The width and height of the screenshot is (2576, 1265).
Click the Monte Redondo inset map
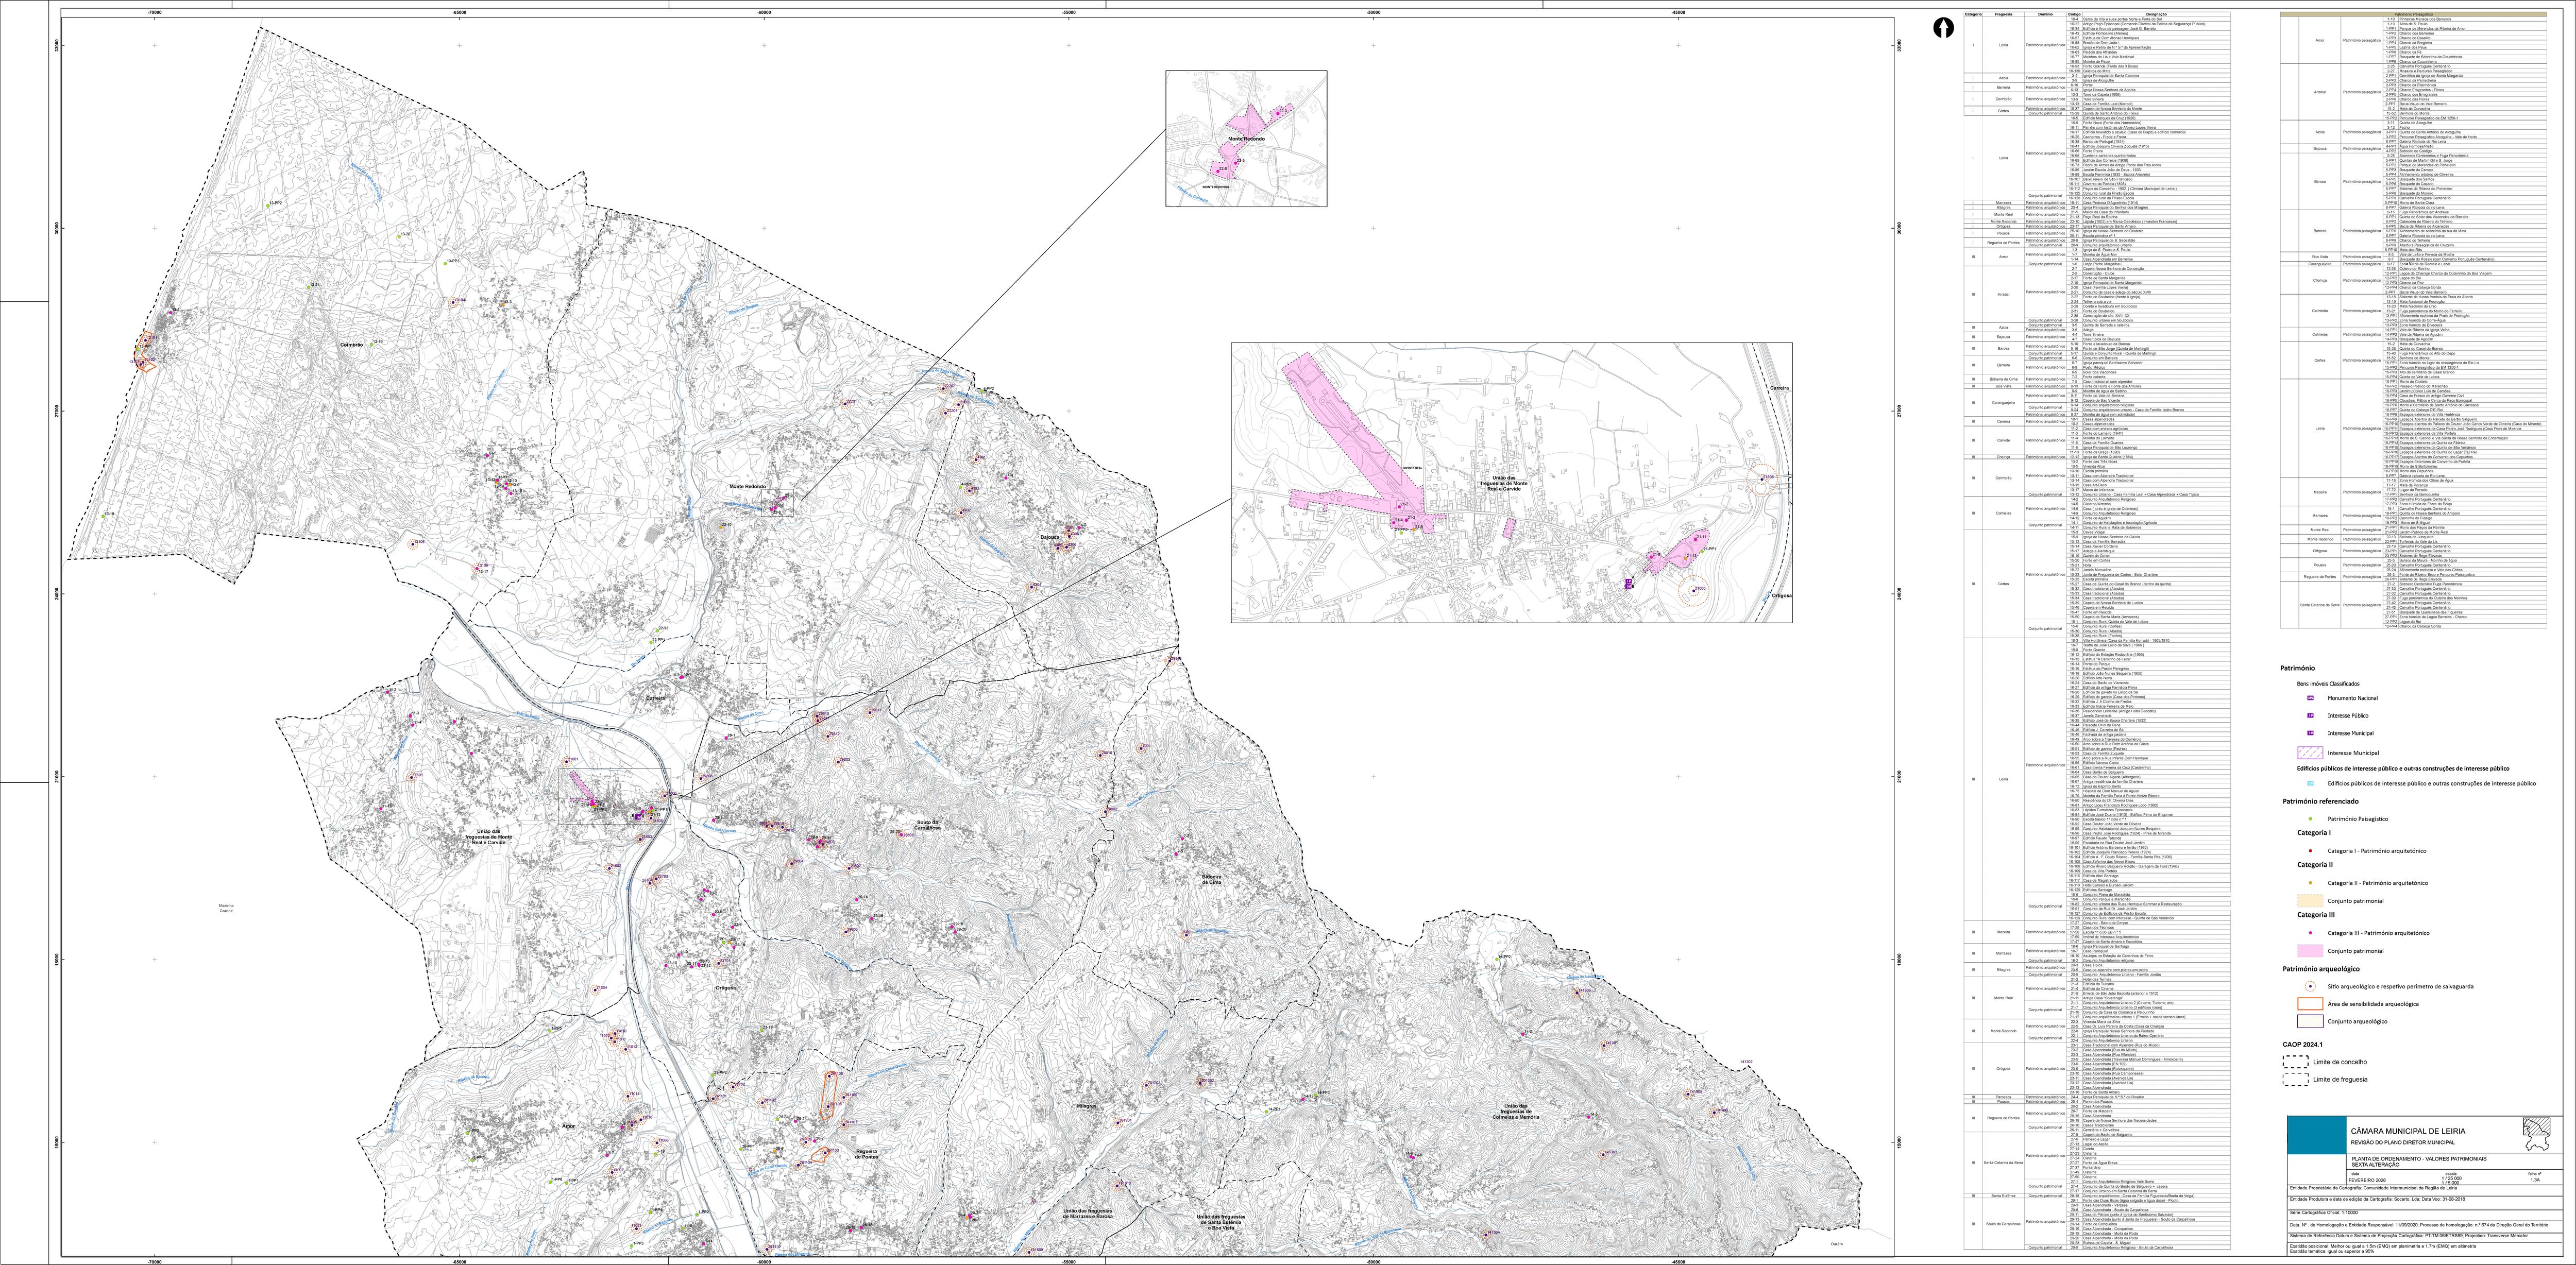(x=1246, y=138)
